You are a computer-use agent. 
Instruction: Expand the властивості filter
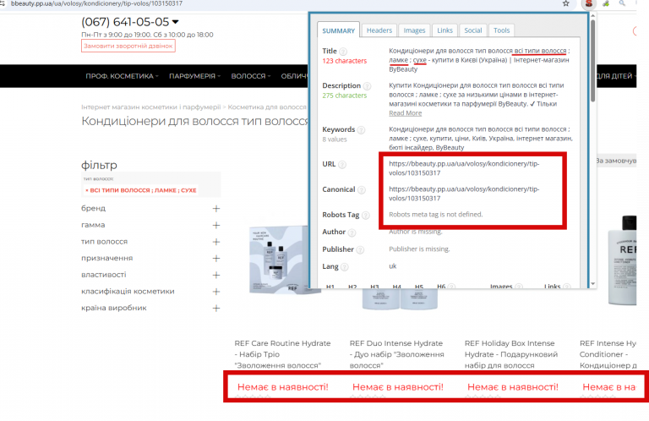point(216,275)
